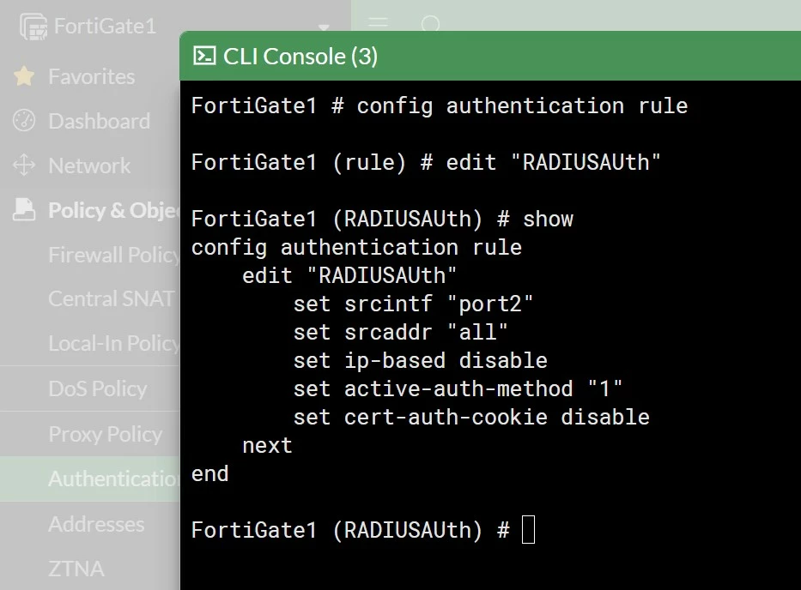Screen dimensions: 801x590
Task: Click the Policy & Objects icon
Action: click(24, 210)
